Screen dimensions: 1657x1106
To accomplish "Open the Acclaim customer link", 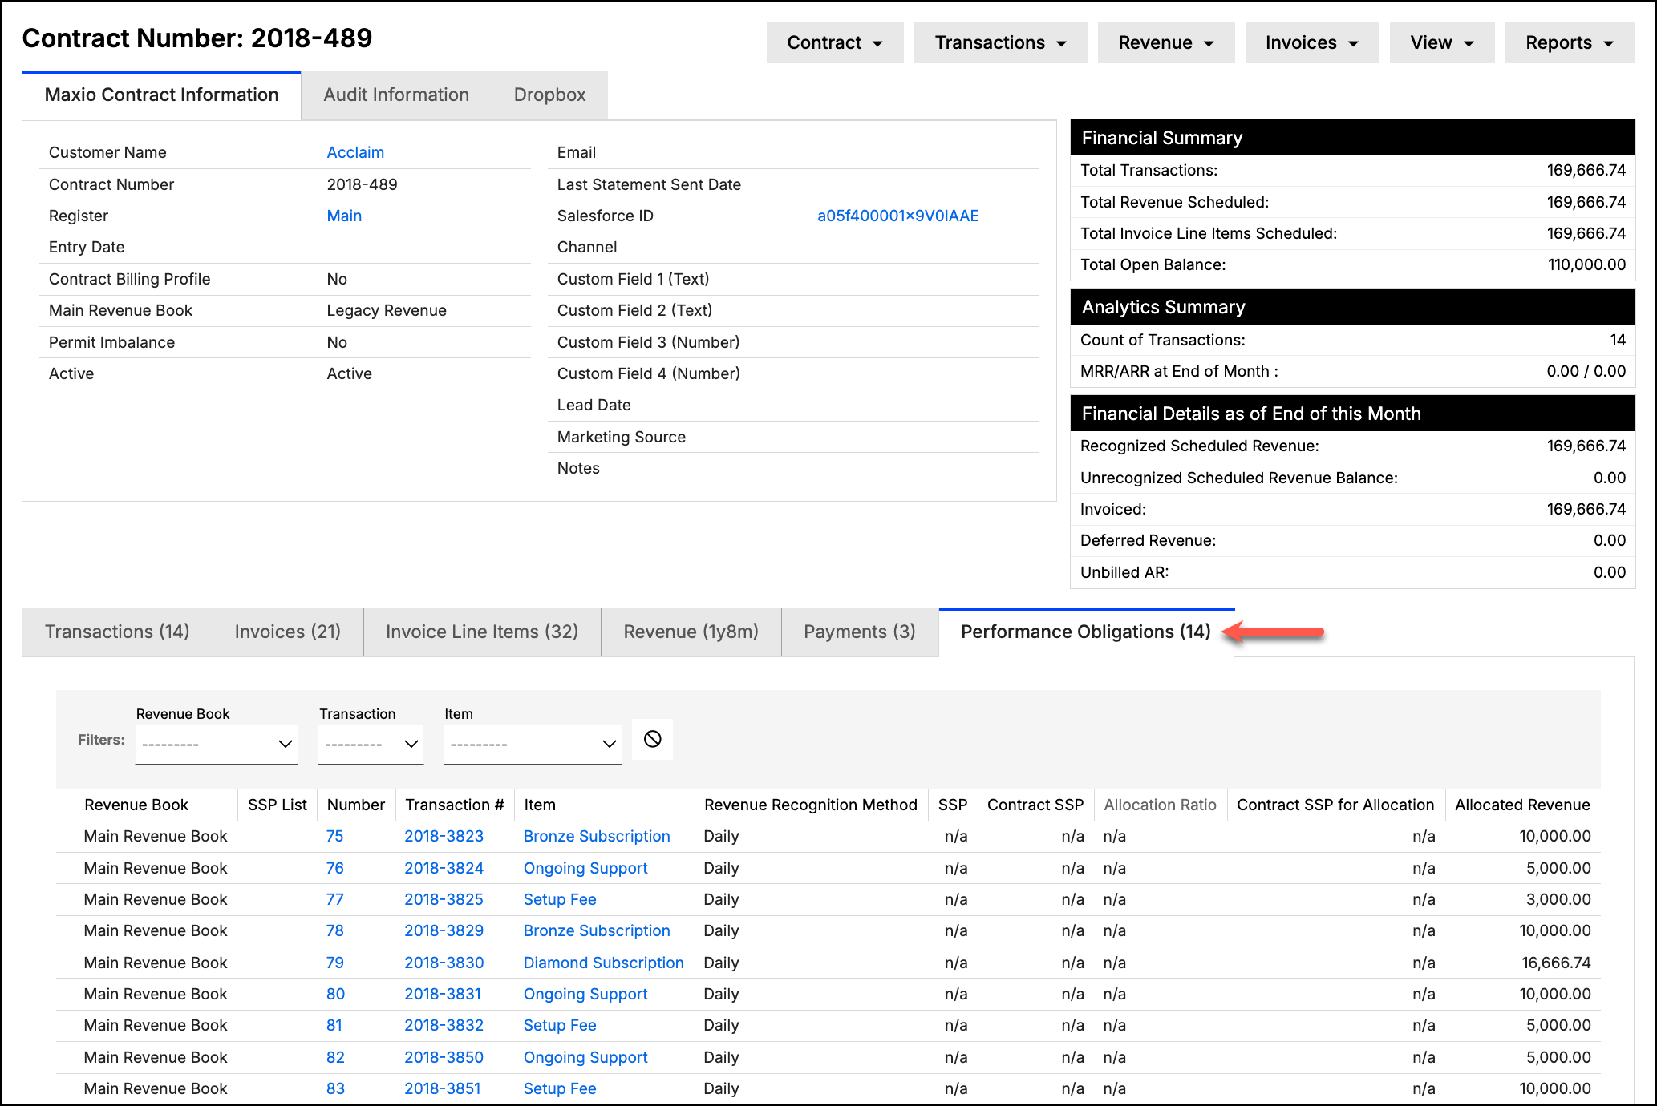I will coord(355,152).
